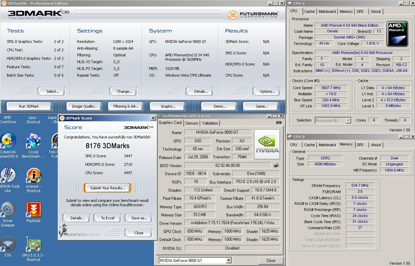The image size is (415, 266).
Task: Export score with To Excel button
Action: 108,218
